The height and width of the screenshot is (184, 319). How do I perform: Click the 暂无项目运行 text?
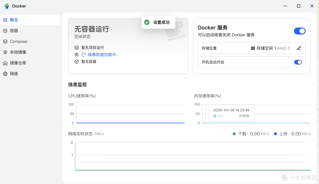[92, 48]
